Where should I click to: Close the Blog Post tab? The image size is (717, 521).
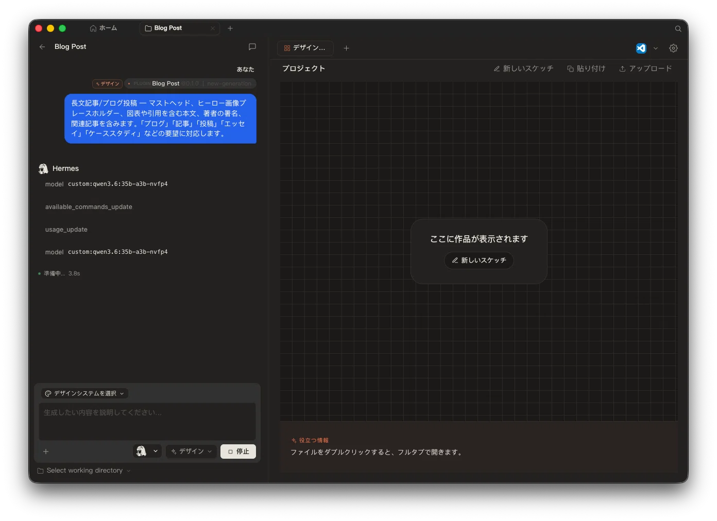213,28
